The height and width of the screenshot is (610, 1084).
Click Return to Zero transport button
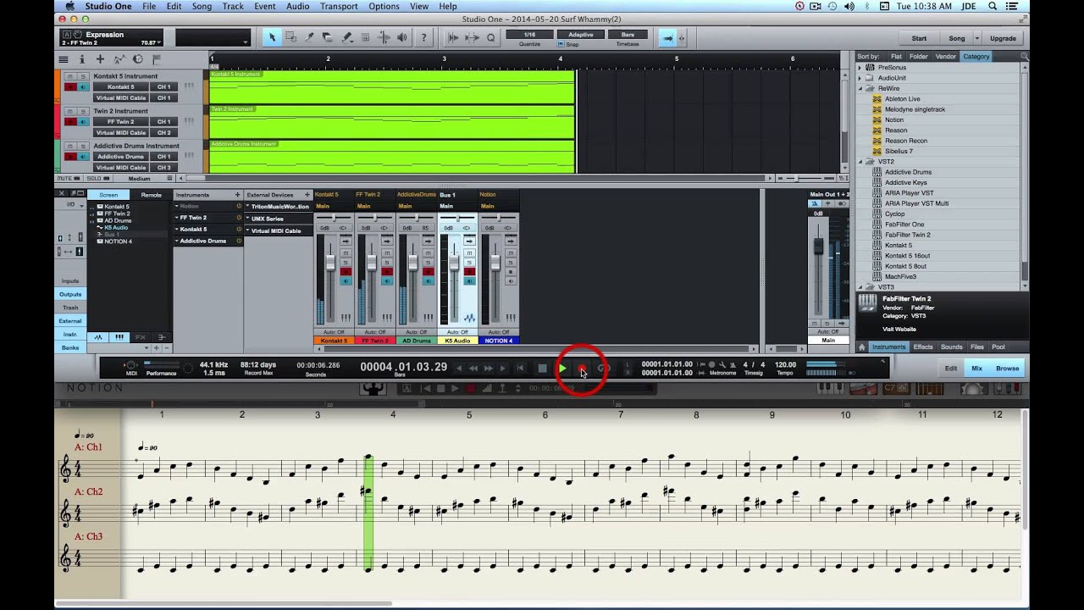click(x=520, y=368)
